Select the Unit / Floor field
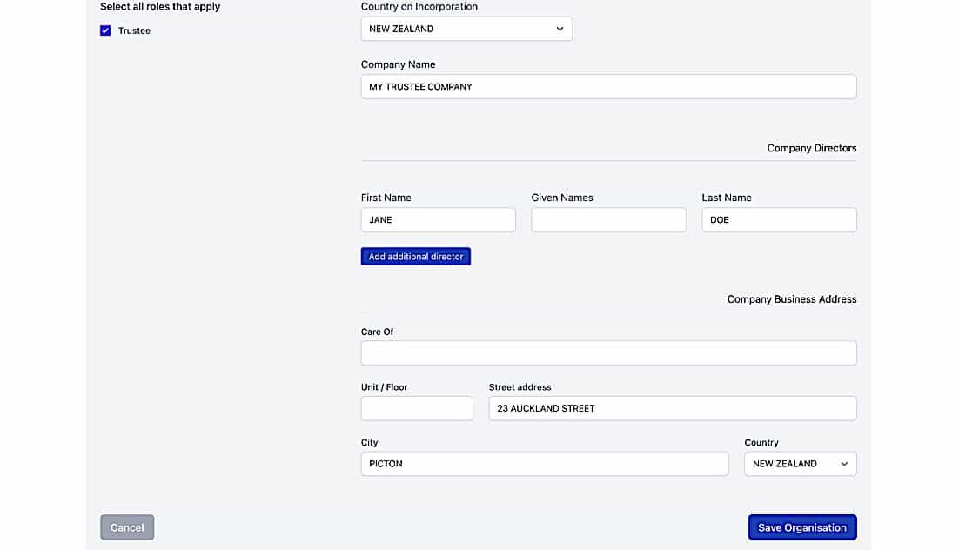Screen dimensions: 959x550 point(416,407)
